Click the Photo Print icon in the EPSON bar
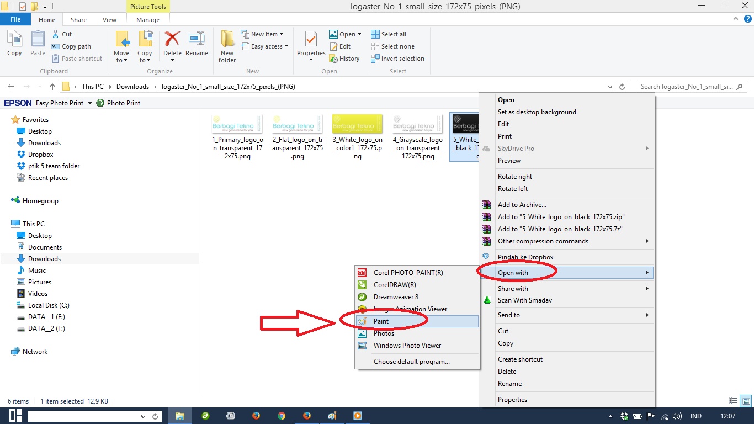This screenshot has height=424, width=754. 100,103
